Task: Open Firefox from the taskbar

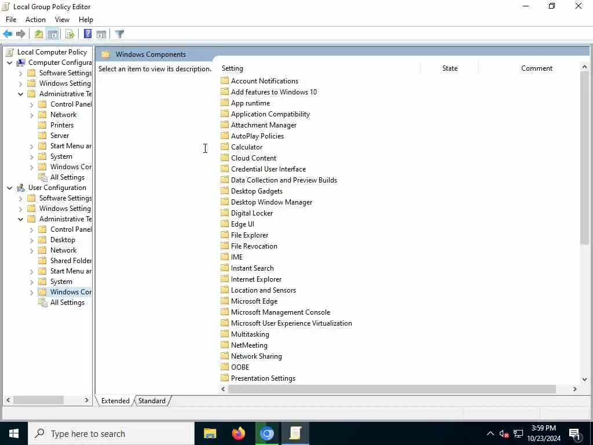Action: (238, 433)
